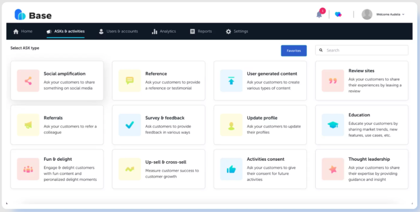Click the red notification count badge
This screenshot has height=212, width=420.
322,11
